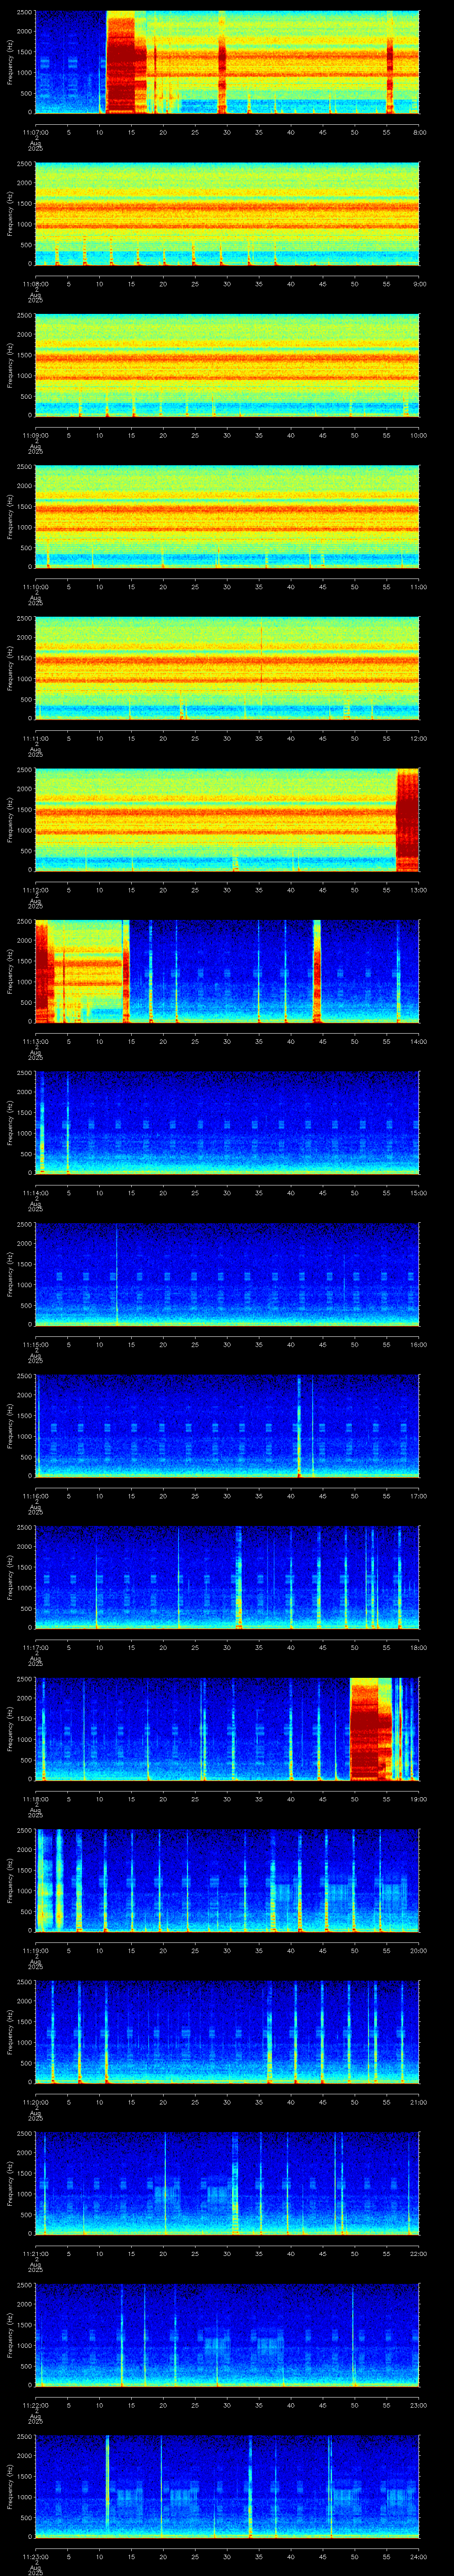Select the spectrogram row starting 11:14:00
Image resolution: width=454 pixels, height=2576 pixels.
[227, 1123]
